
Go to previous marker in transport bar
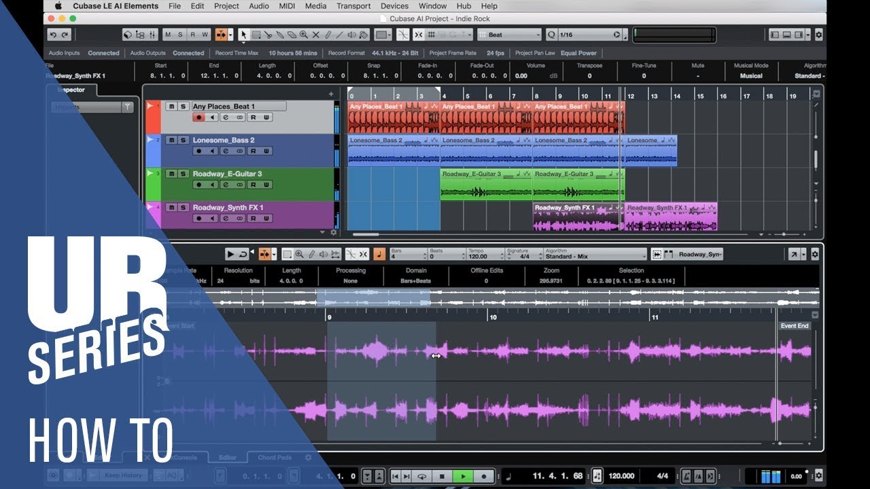396,476
